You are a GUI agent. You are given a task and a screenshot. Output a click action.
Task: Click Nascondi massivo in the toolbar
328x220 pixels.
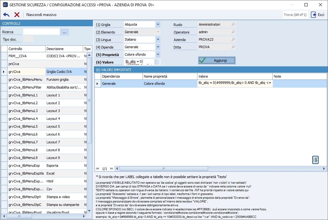tap(41, 15)
